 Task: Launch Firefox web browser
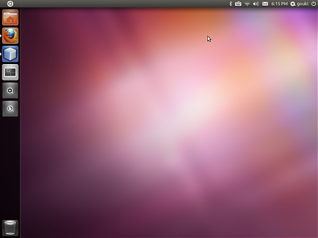pyautogui.click(x=10, y=36)
